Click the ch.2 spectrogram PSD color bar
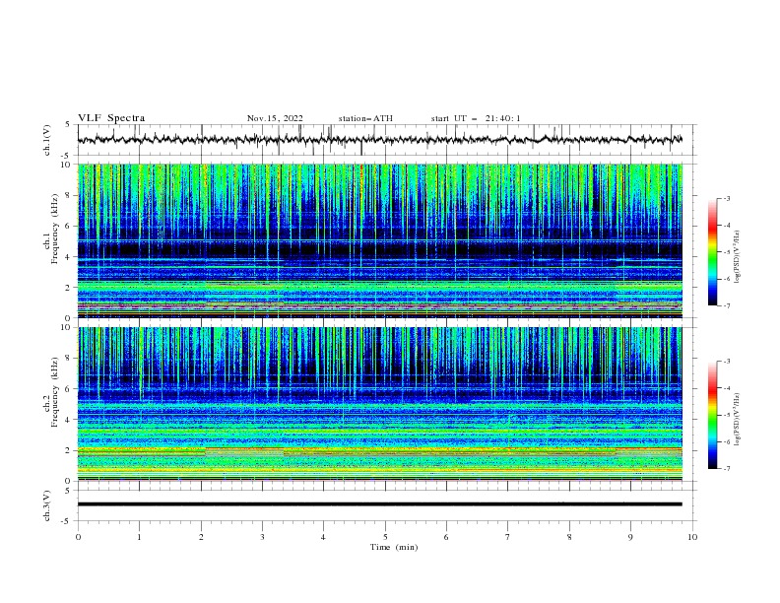The height and width of the screenshot is (603, 780). point(712,415)
